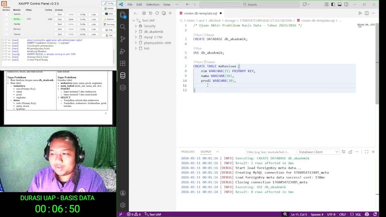This screenshot has width=386, height=217.
Task: Toggle output auto-scroll lock
Action: 350,152
